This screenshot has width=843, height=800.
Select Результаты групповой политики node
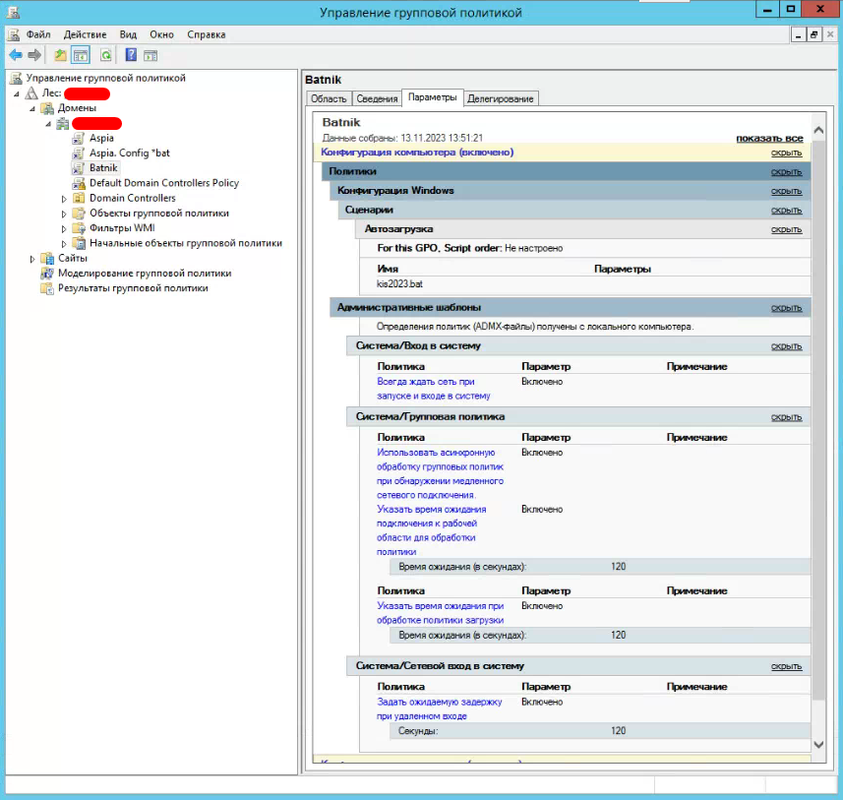(133, 288)
